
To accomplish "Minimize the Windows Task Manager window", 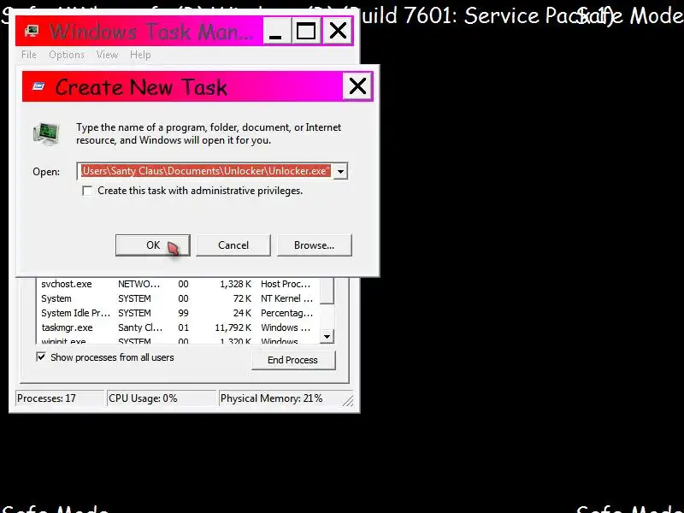I will [x=276, y=32].
